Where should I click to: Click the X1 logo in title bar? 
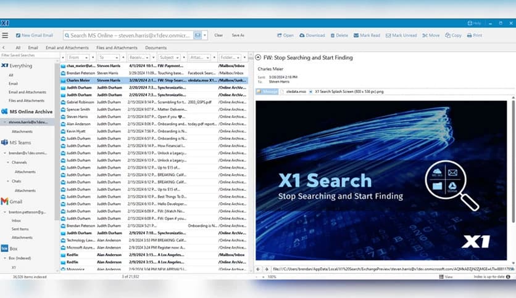(x=4, y=23)
